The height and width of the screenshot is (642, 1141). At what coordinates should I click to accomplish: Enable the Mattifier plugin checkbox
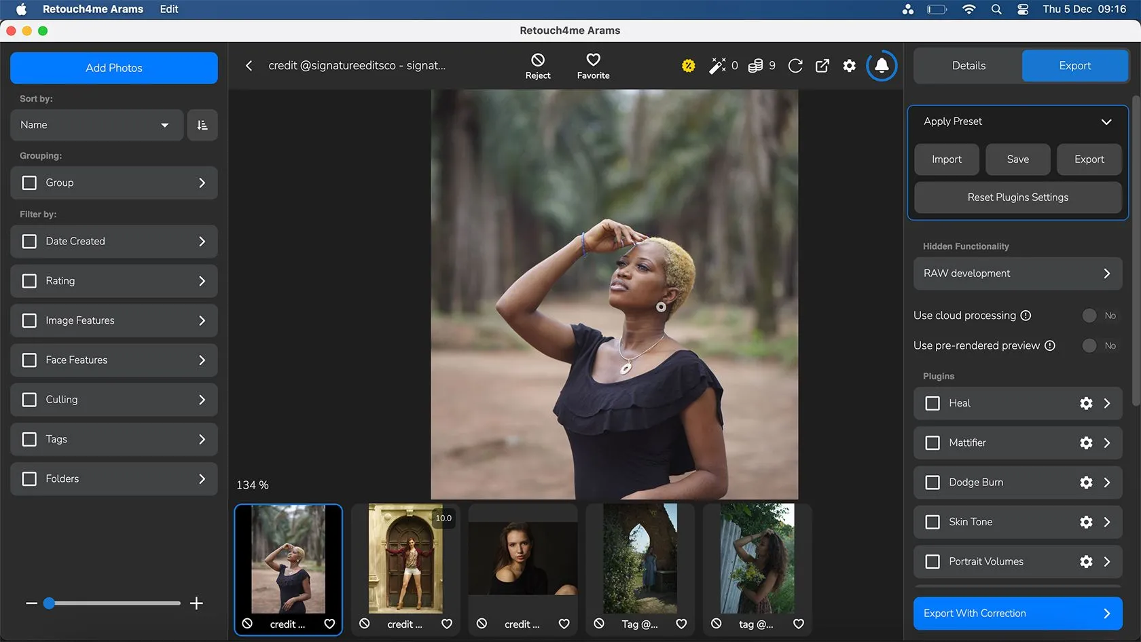[932, 443]
